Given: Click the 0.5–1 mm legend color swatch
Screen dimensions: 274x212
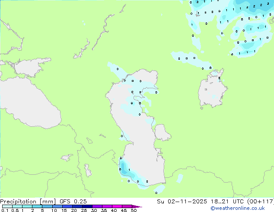Looking at the screenshot, I should pyautogui.click(x=17, y=206).
